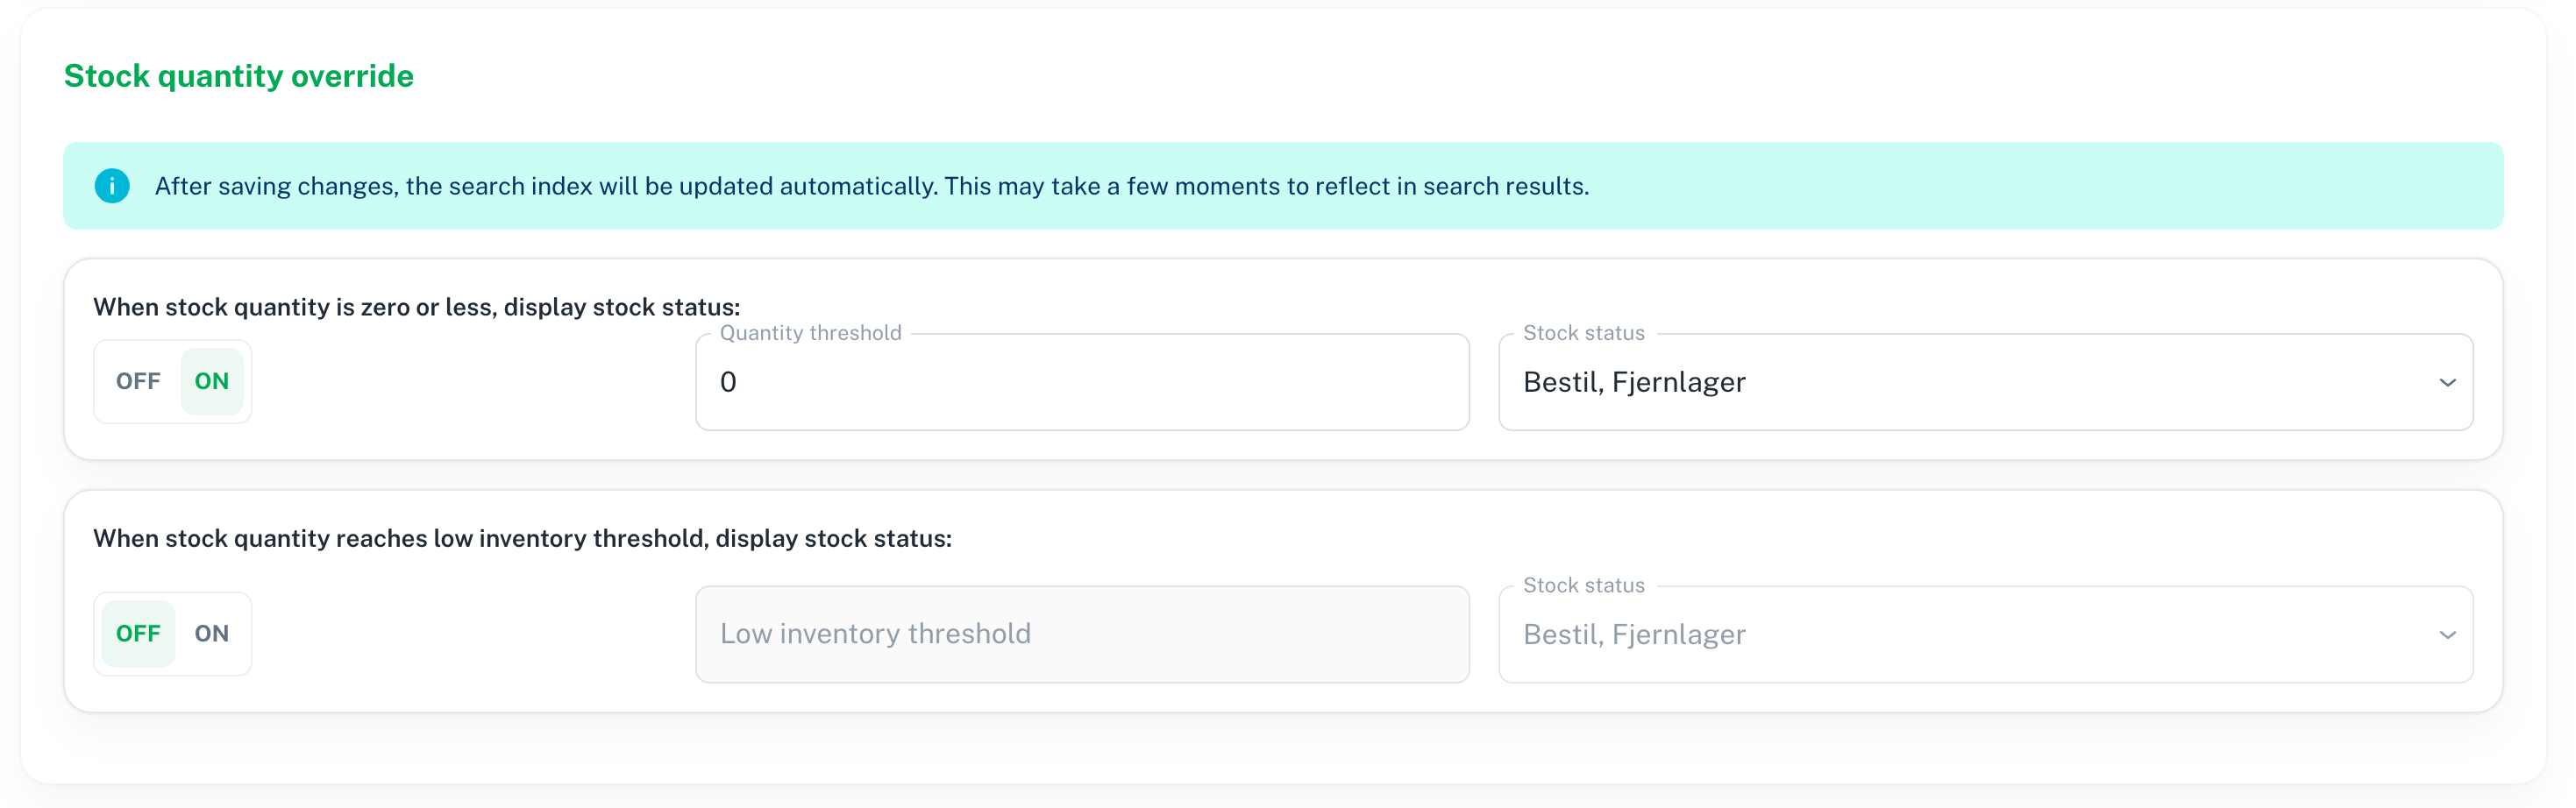Click the 'zero or less' rule description text
Viewport: 2576px width, 808px height.
pyautogui.click(x=417, y=307)
